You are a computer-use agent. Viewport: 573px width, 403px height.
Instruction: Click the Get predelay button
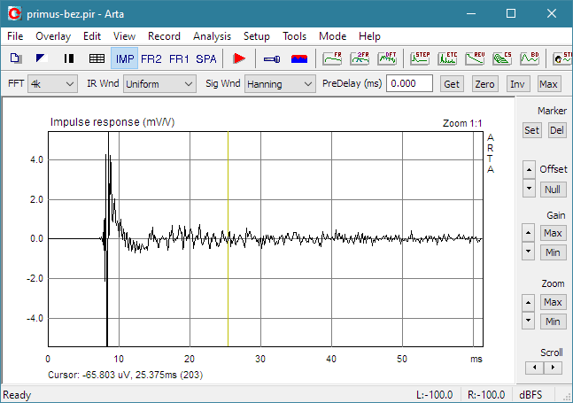click(452, 84)
